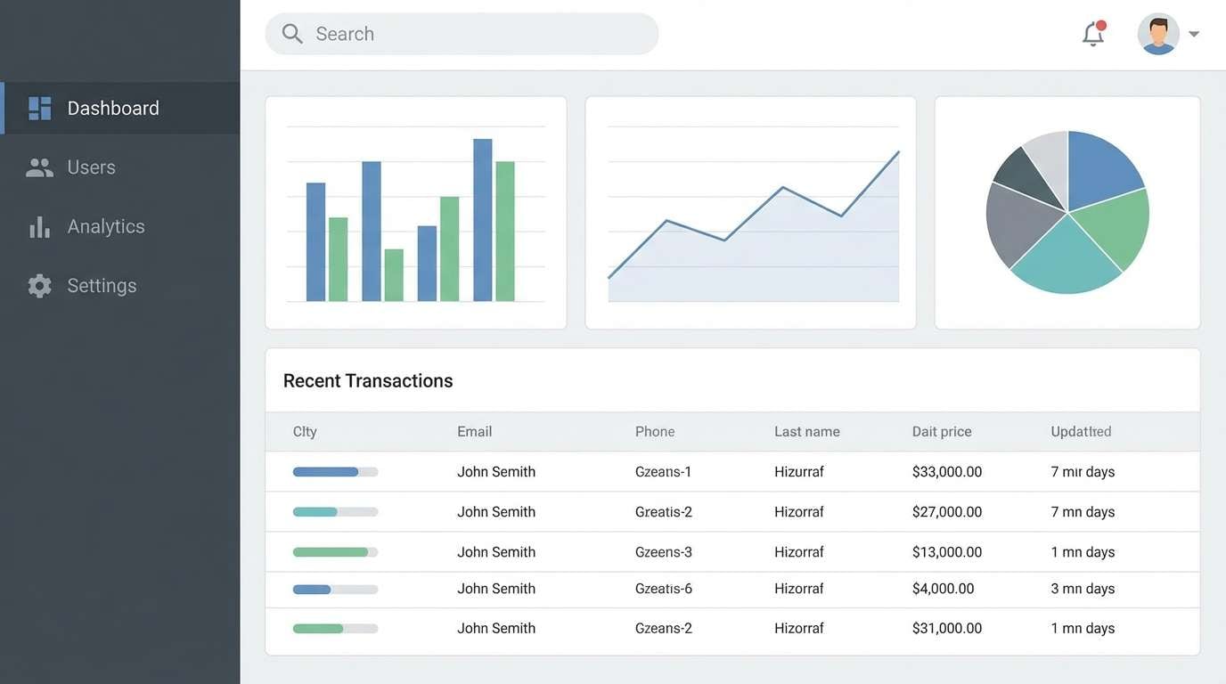Viewport: 1226px width, 684px height.
Task: Click the Users people icon
Action: [39, 167]
